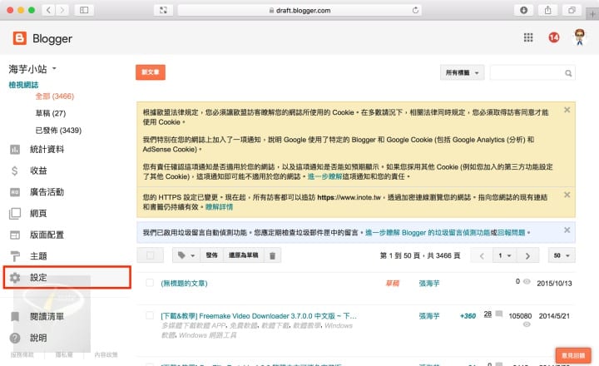This screenshot has height=366, width=599.
Task: Check the box for untitled draft post
Action: [x=150, y=283]
